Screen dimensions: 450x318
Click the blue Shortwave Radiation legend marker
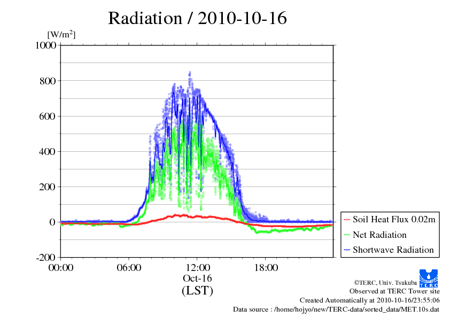(347, 250)
